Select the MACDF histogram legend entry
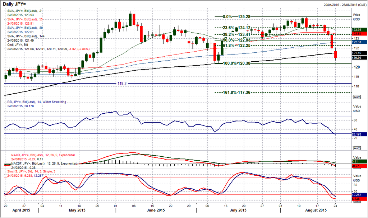The height and width of the screenshot is (218, 368). [44, 163]
